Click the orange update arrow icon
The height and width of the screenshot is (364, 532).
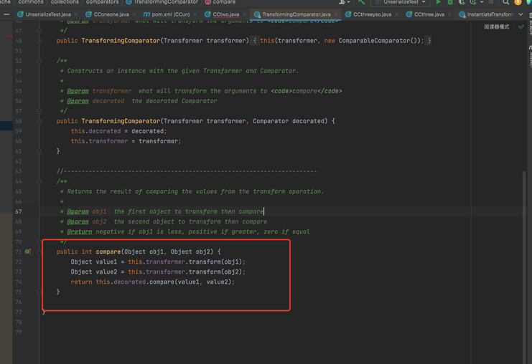pyautogui.click(x=518, y=2)
